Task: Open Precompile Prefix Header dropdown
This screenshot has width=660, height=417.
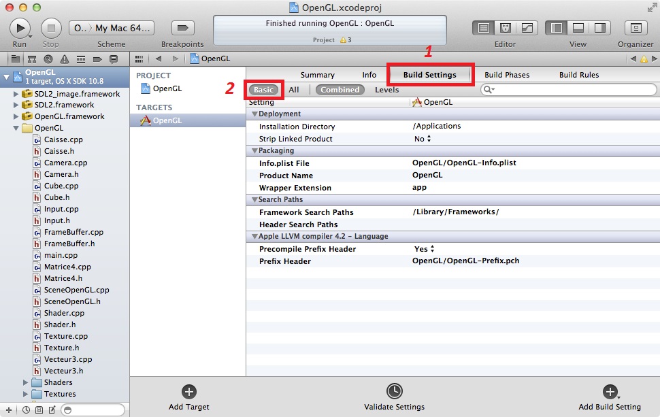Action: click(x=425, y=249)
